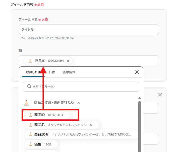The height and width of the screenshot is (152, 189).
Task: Click inside the 値 input field
Action: click(89, 61)
